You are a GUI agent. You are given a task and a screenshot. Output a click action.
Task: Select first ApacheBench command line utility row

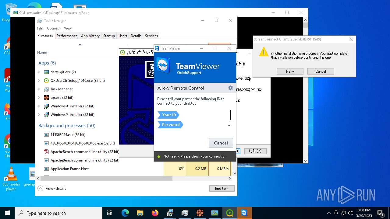(x=79, y=152)
